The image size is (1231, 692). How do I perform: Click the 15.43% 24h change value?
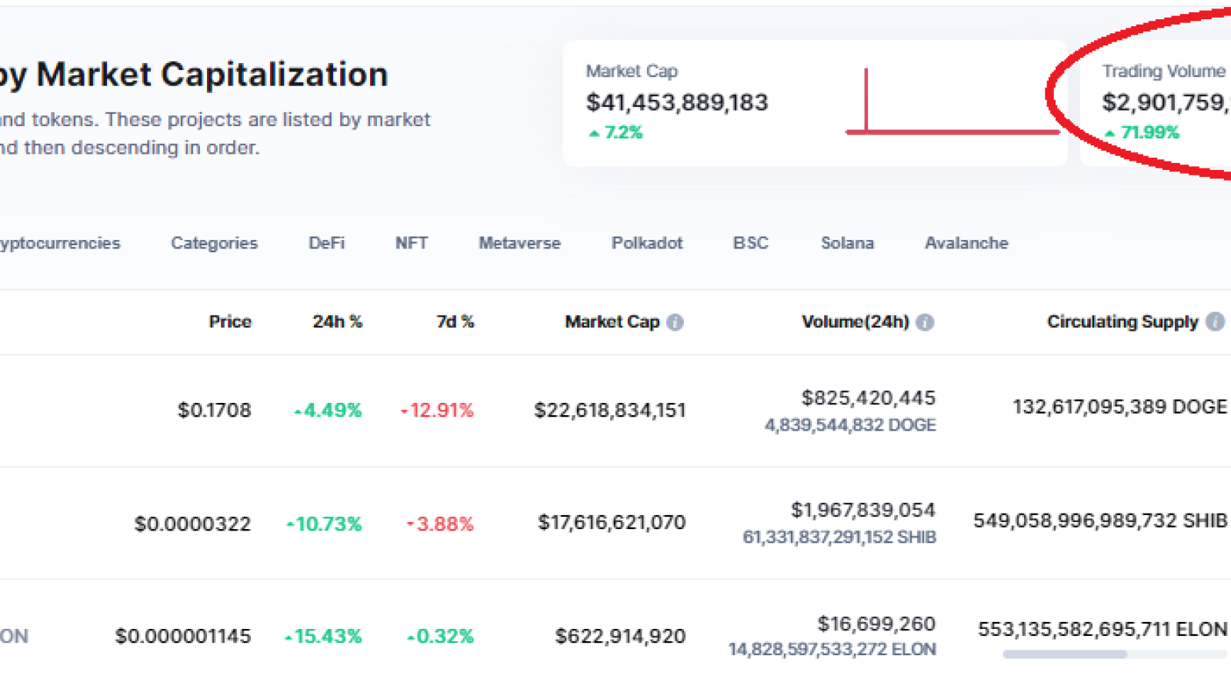click(323, 636)
